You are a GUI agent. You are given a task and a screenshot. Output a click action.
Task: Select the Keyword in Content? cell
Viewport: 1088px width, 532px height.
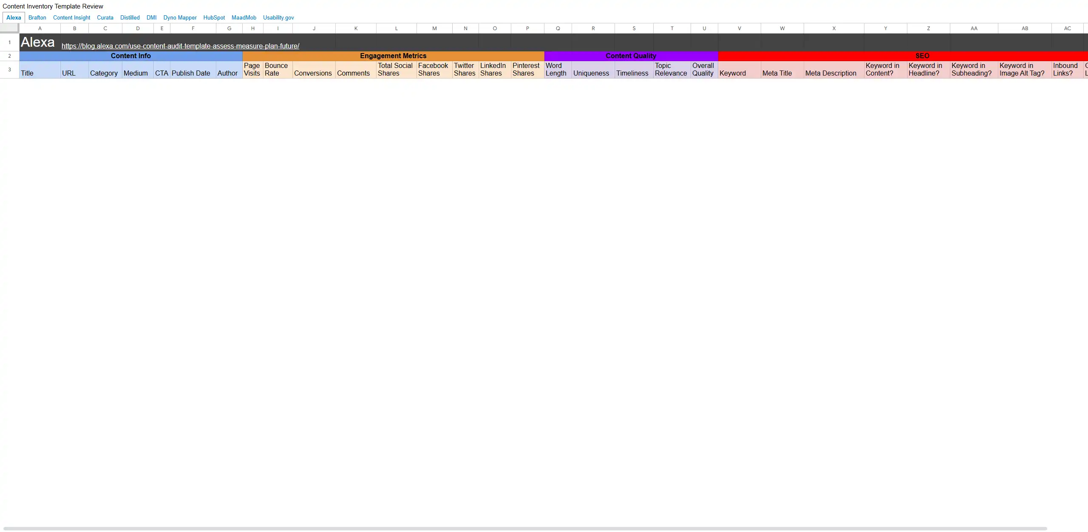click(886, 70)
